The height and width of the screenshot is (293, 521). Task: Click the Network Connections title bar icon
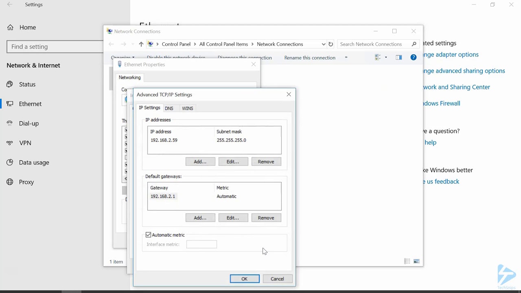(109, 31)
